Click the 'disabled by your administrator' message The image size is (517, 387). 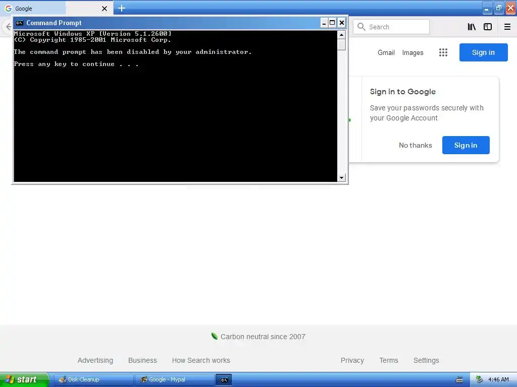click(x=133, y=52)
